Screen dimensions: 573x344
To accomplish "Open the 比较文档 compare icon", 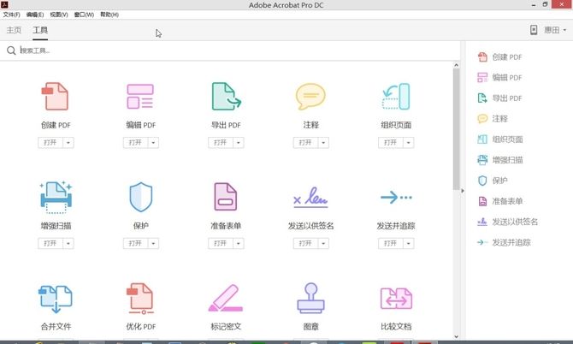I will (x=396, y=299).
